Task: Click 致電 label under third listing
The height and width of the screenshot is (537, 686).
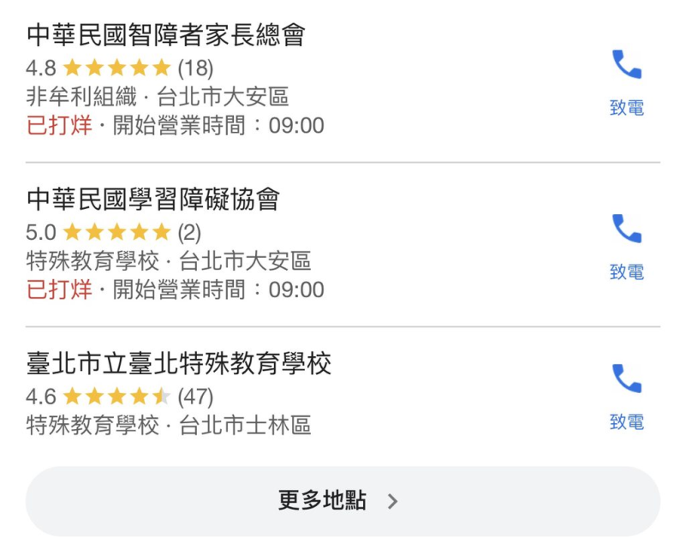Action: click(x=626, y=422)
